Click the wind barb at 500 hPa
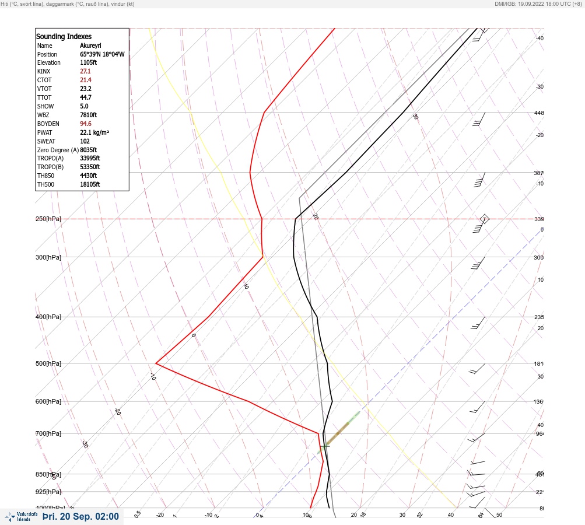The image size is (585, 525). click(x=477, y=368)
